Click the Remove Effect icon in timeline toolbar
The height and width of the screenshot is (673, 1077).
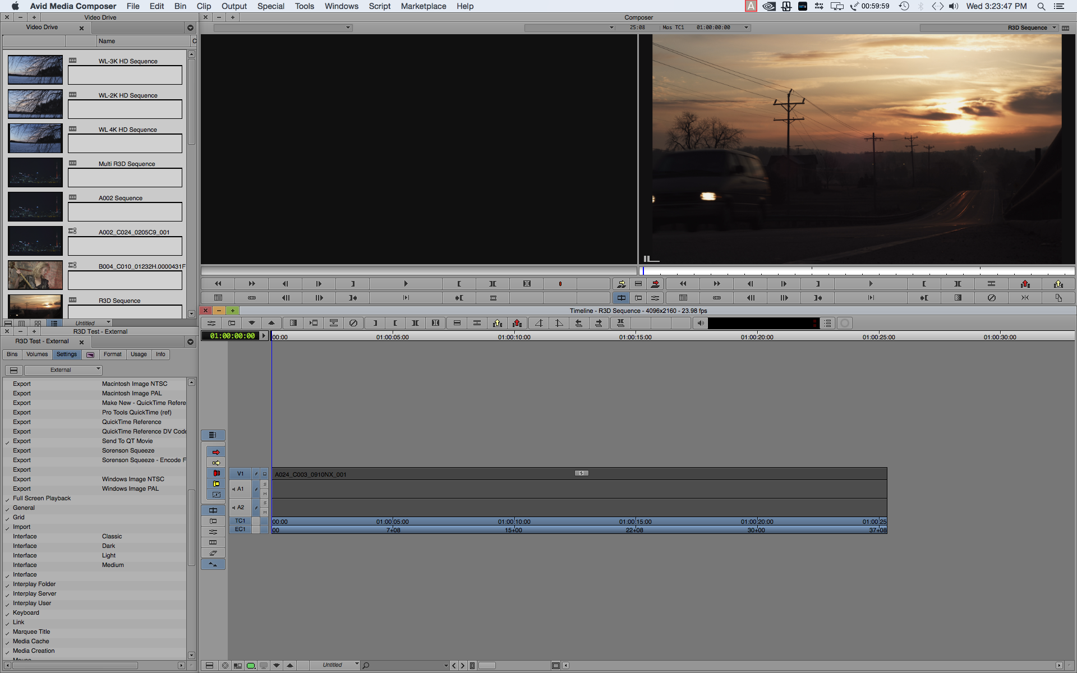click(x=353, y=323)
